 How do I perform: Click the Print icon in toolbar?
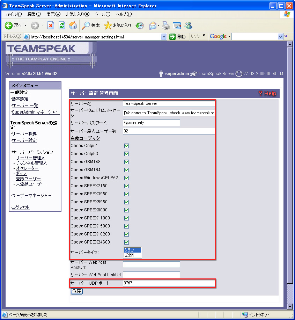click(166, 26)
